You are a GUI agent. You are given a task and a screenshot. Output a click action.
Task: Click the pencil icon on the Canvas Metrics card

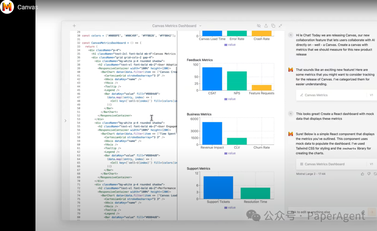302,95
